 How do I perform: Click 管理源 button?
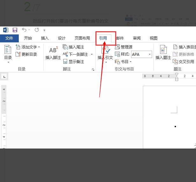[x=124, y=47]
